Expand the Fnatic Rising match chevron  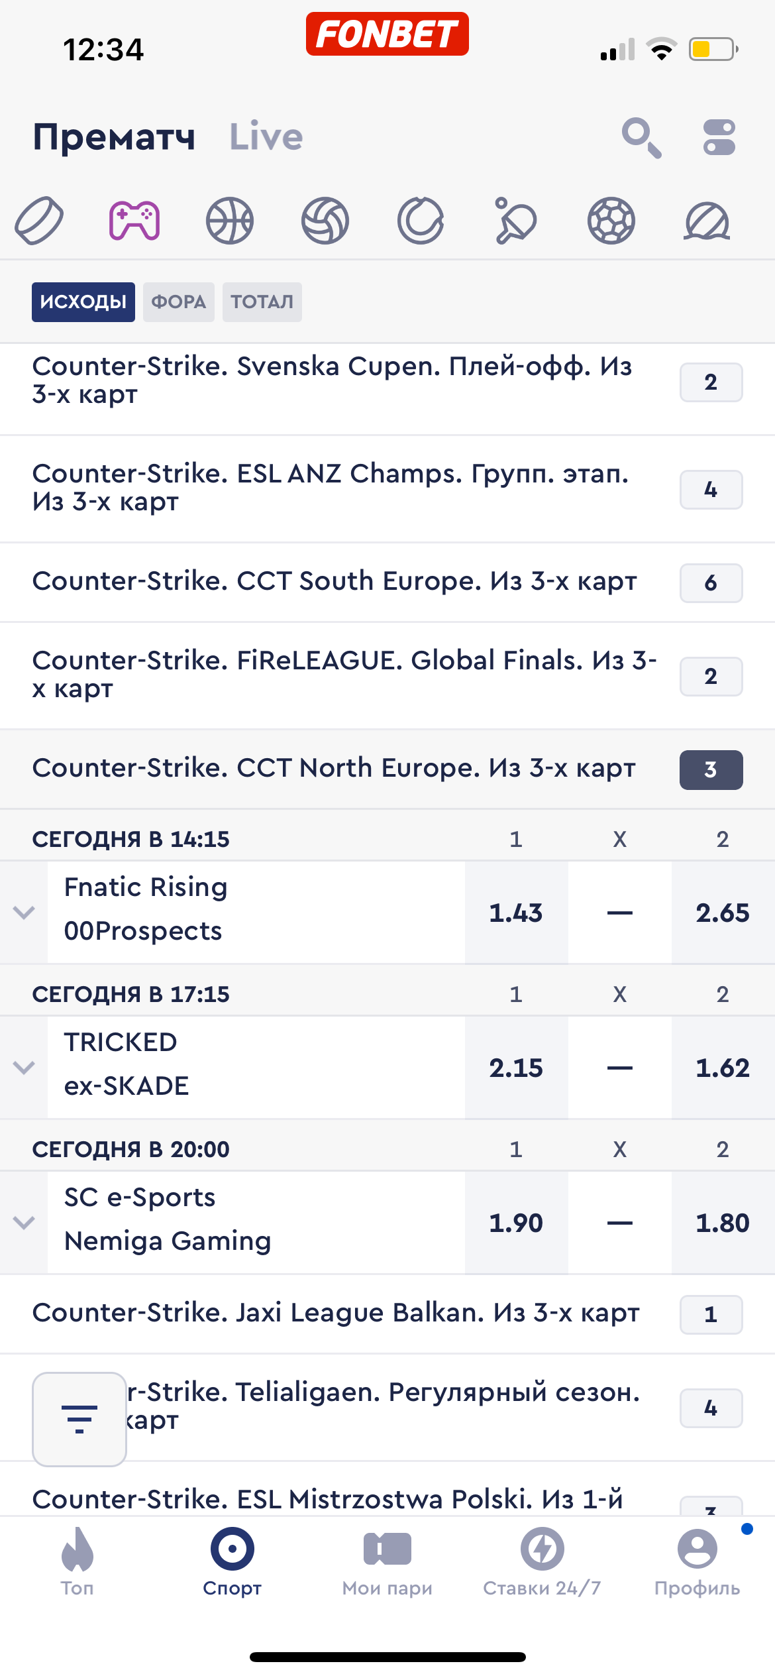24,913
